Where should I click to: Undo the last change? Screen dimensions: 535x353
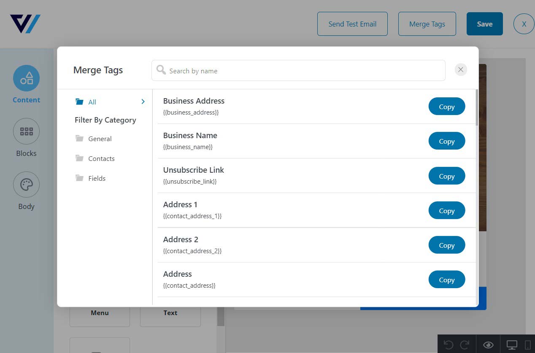point(449,344)
